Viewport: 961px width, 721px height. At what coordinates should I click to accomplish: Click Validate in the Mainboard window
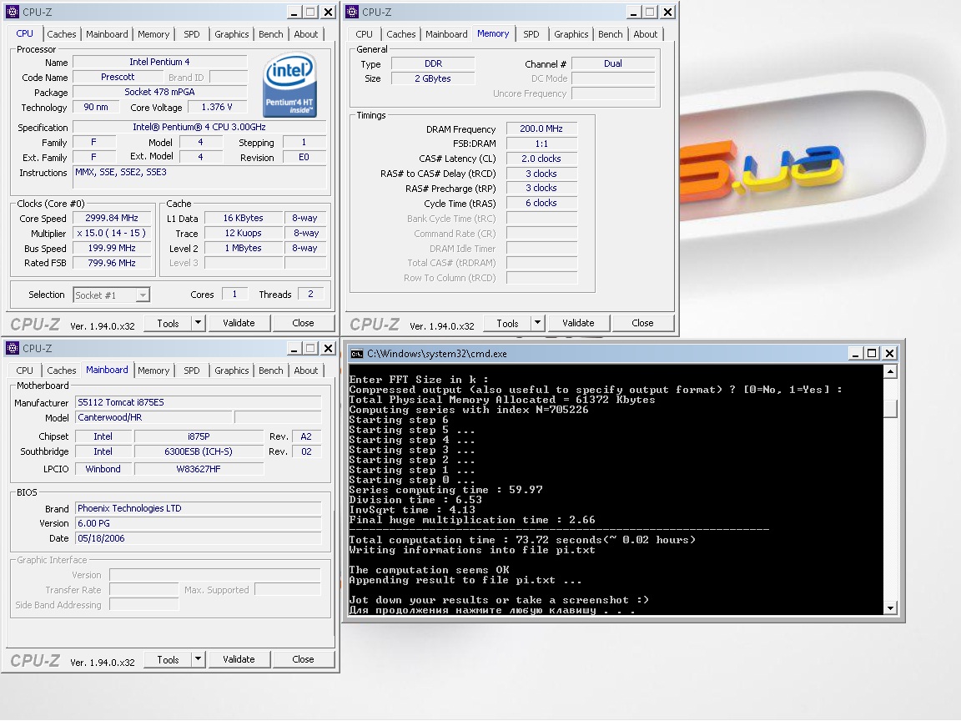click(x=239, y=660)
